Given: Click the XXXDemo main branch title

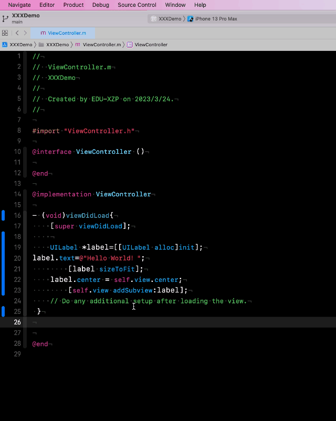Looking at the screenshot, I should click(x=26, y=18).
